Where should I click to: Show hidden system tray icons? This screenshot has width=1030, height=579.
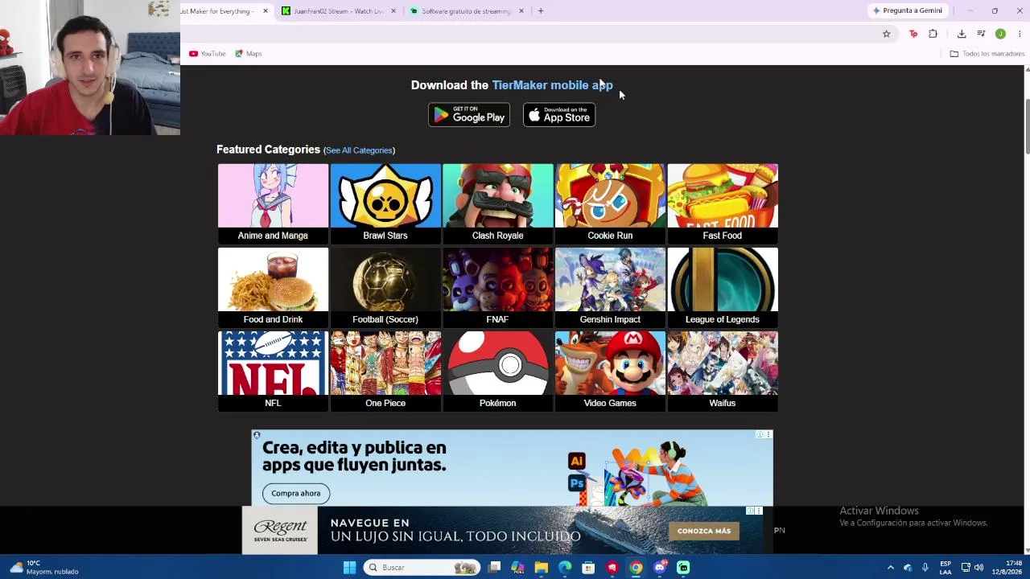891,568
